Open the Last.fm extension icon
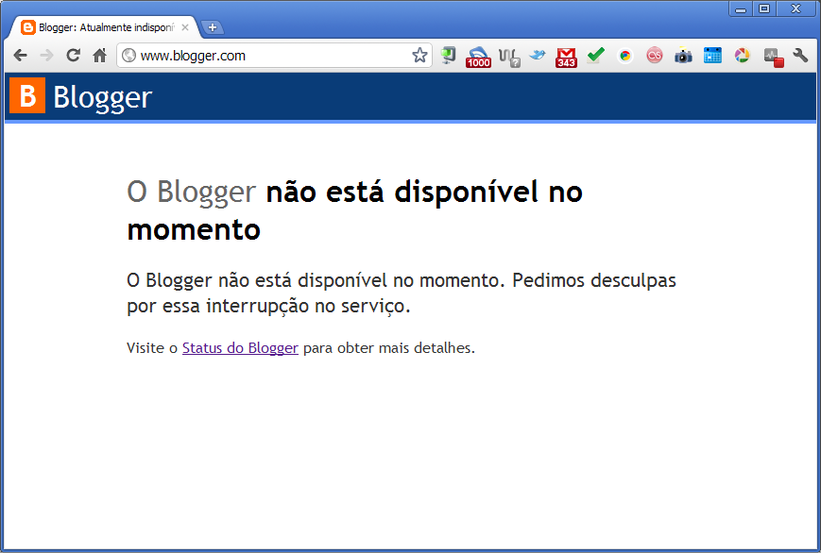 pos(654,56)
